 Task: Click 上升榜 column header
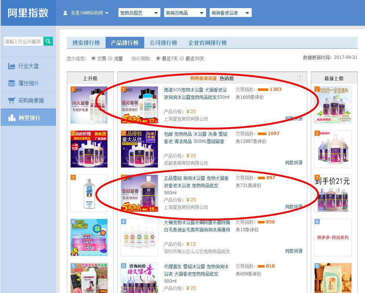[x=90, y=78]
